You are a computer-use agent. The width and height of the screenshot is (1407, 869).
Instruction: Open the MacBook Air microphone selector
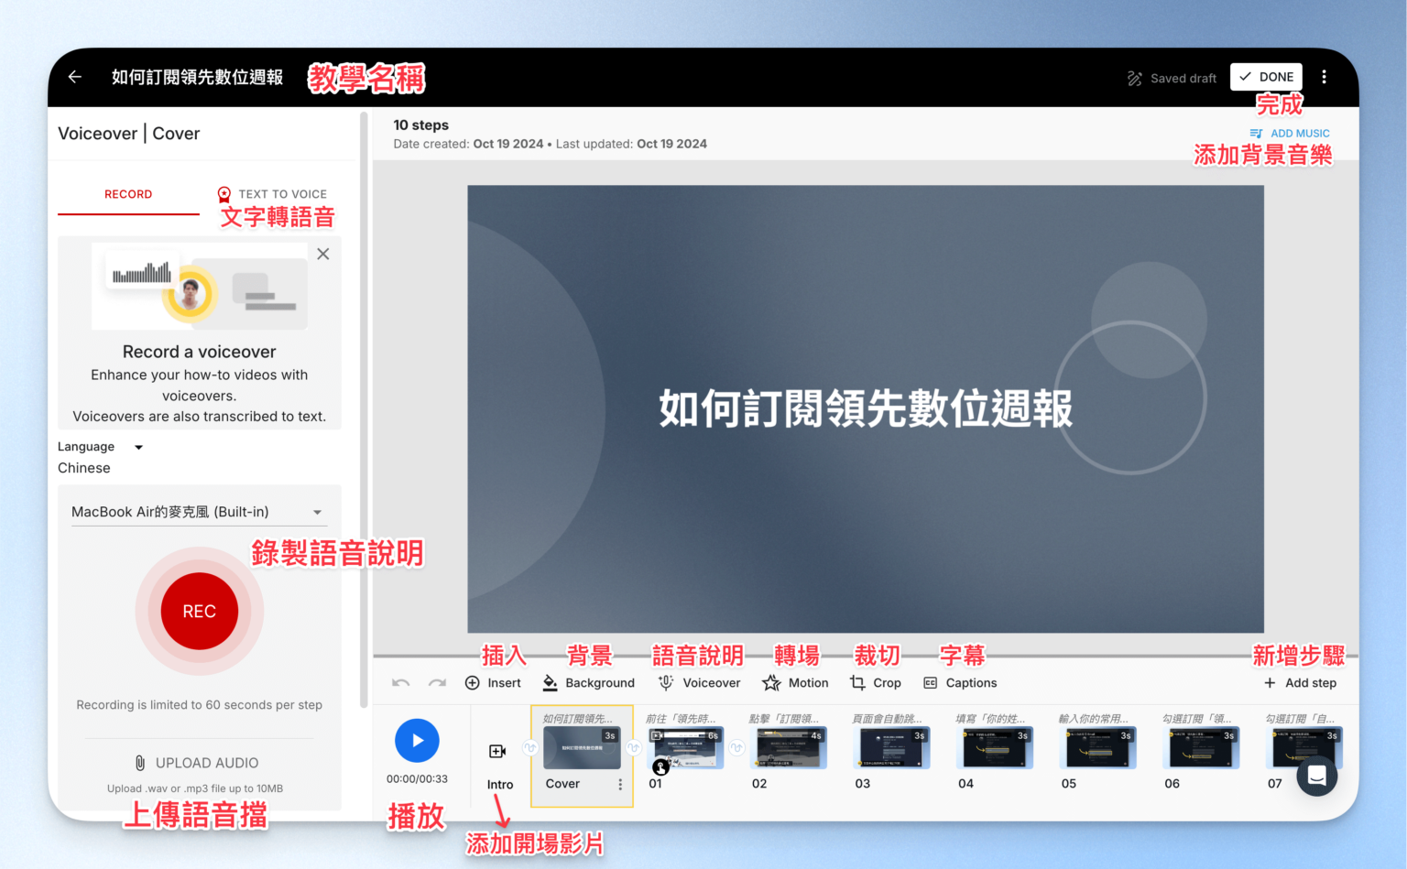point(198,512)
